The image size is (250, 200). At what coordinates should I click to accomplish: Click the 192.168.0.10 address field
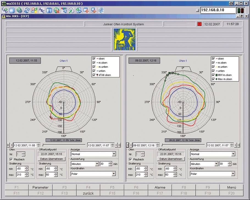coord(218,10)
